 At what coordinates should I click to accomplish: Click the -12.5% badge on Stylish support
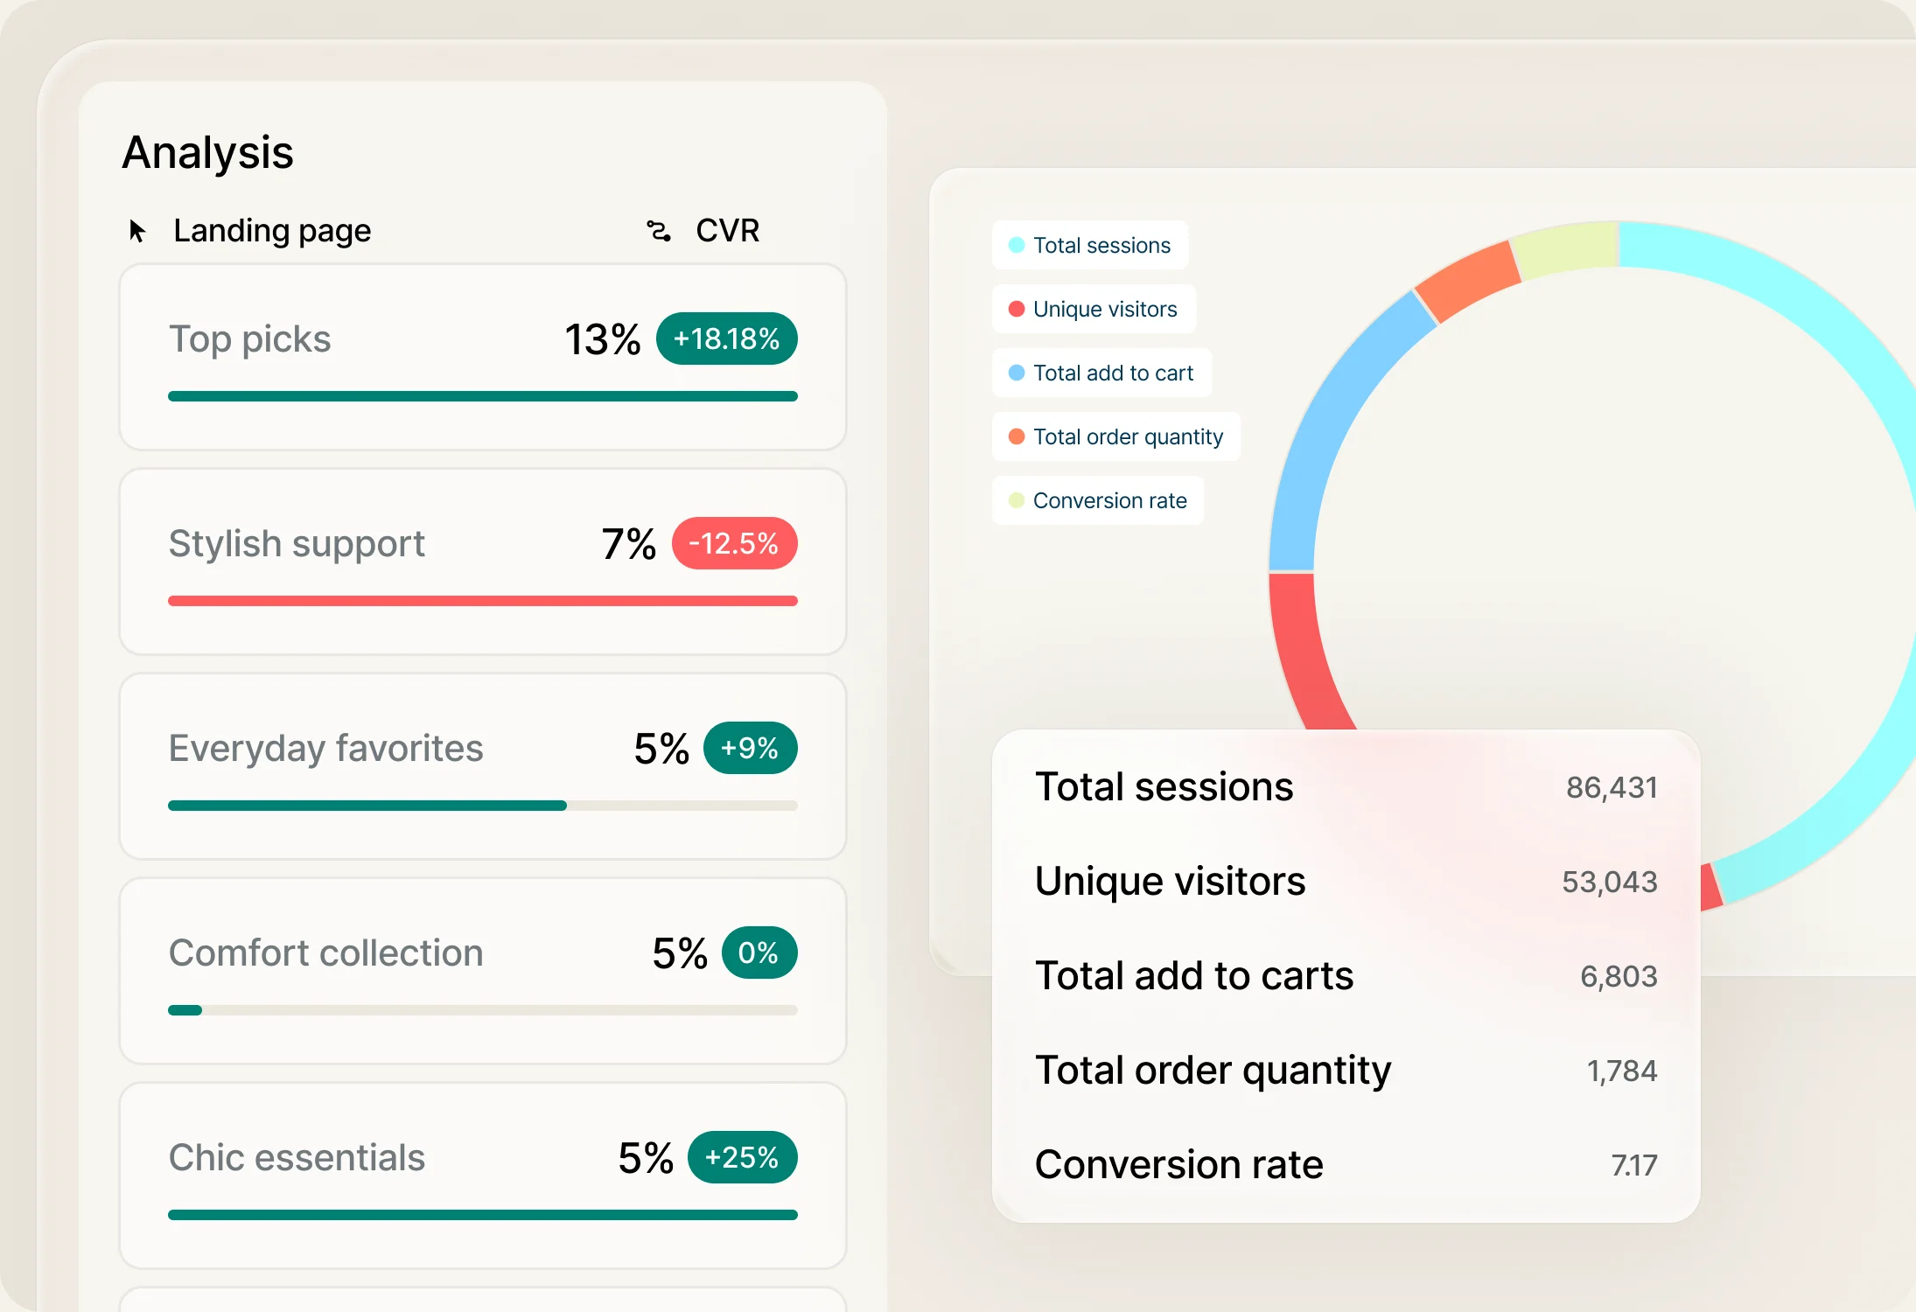(x=735, y=543)
